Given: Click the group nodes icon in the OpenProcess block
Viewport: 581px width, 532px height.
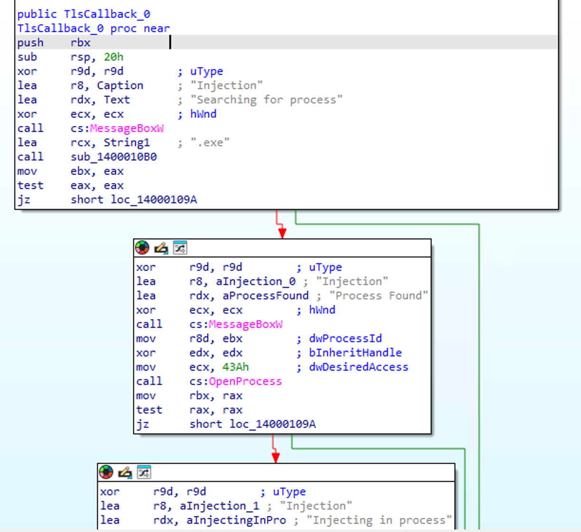Looking at the screenshot, I should click(x=180, y=247).
